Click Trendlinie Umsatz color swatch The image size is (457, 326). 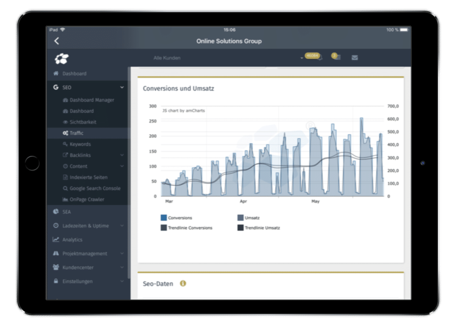[x=240, y=228]
